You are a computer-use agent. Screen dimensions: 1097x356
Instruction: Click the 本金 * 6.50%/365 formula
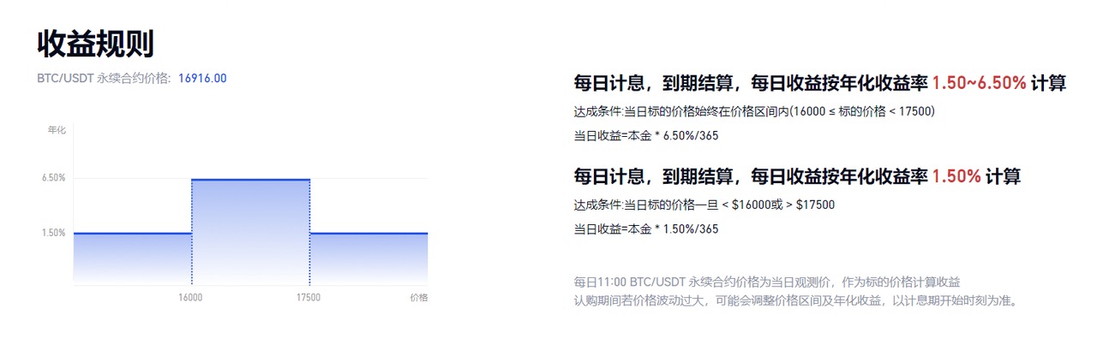pos(646,135)
